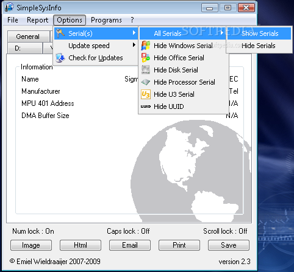Image resolution: width=294 pixels, height=272 pixels.
Task: Close the SimpleSysInfo window
Action: pyautogui.click(x=246, y=8)
